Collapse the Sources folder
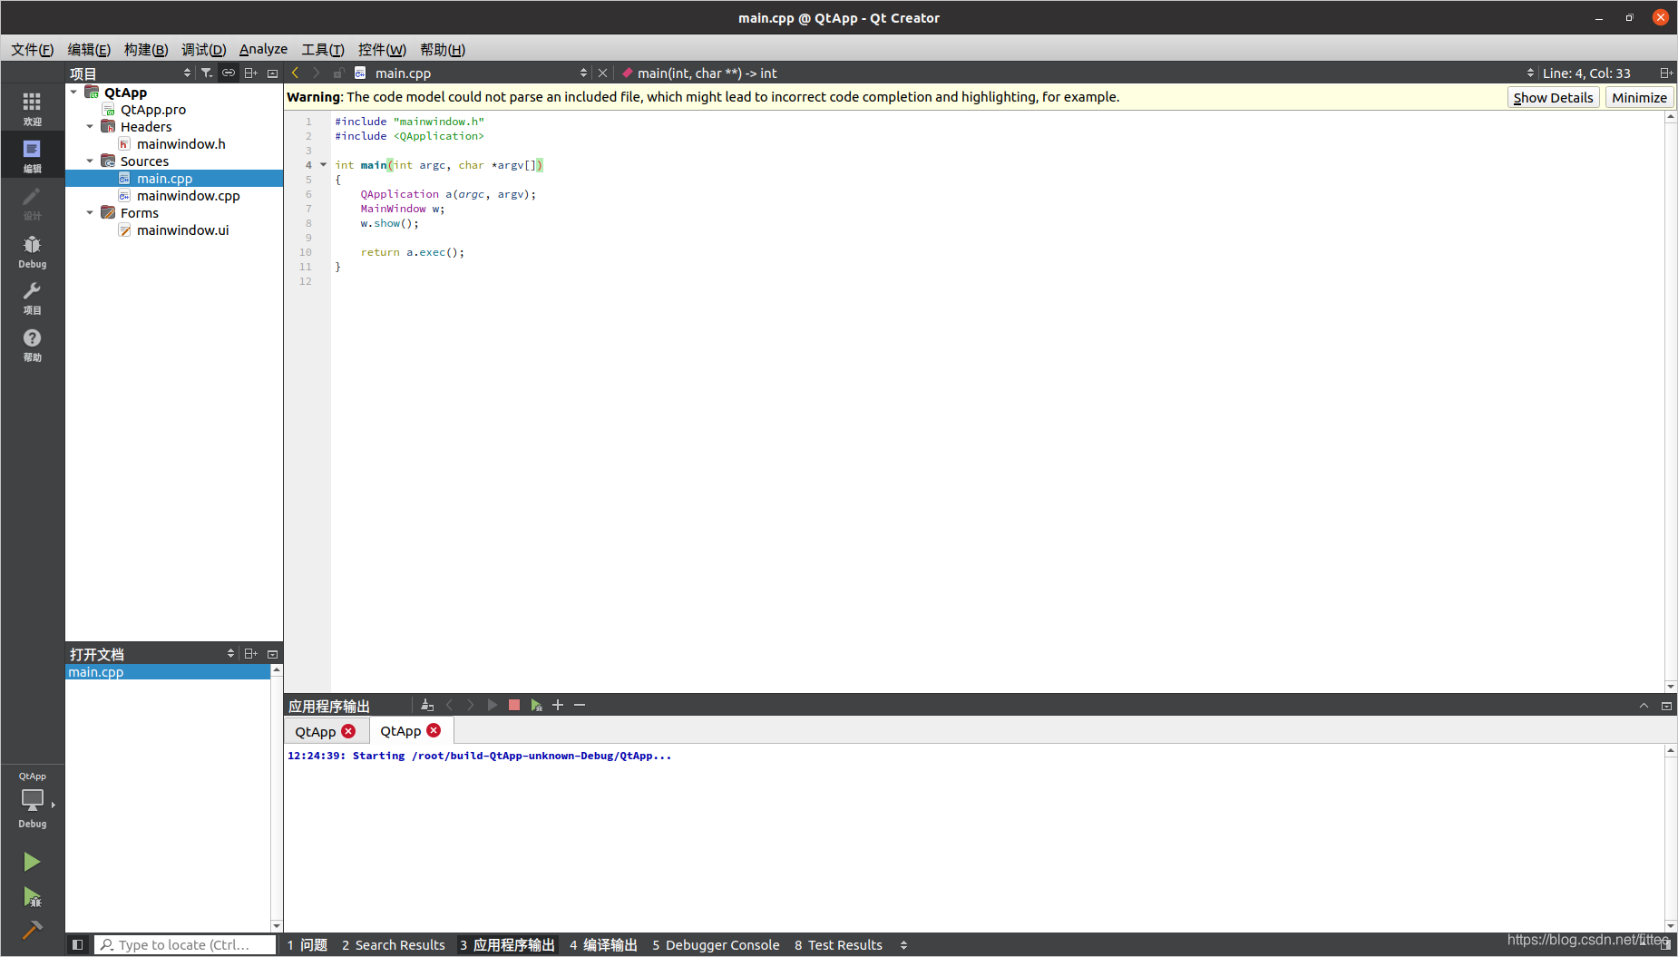 click(90, 161)
